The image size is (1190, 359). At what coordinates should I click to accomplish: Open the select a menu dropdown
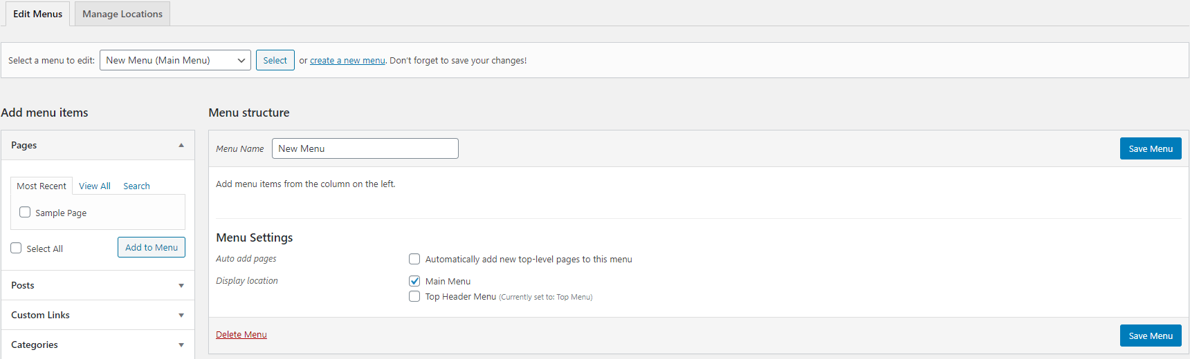click(x=175, y=60)
